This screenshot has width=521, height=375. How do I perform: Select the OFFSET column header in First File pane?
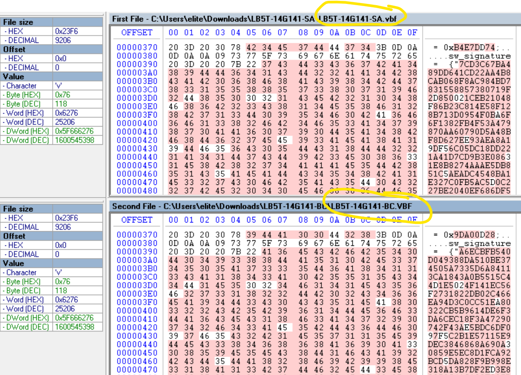tap(137, 32)
